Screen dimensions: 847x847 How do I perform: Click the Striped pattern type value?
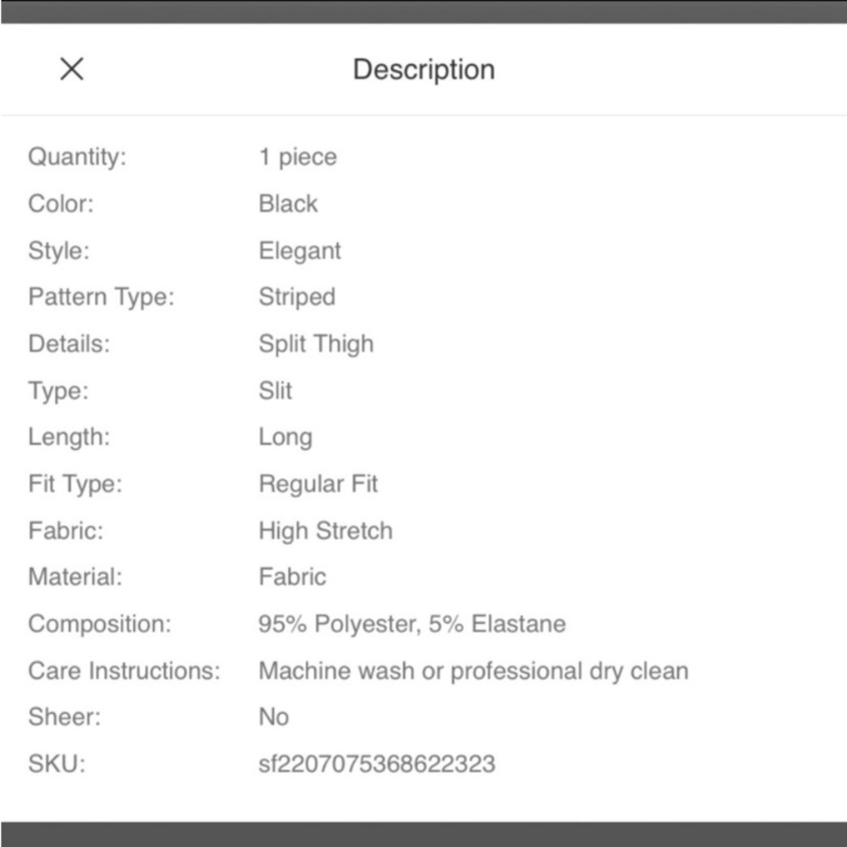pyautogui.click(x=297, y=297)
